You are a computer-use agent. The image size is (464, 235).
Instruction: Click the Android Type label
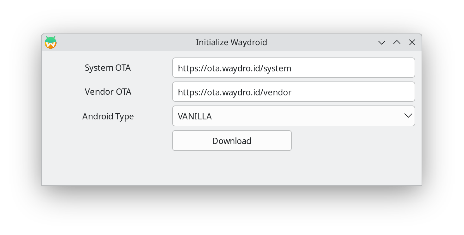click(108, 116)
